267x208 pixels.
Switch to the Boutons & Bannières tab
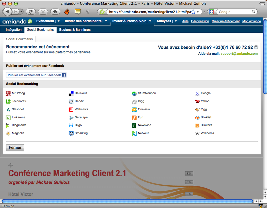click(75, 30)
